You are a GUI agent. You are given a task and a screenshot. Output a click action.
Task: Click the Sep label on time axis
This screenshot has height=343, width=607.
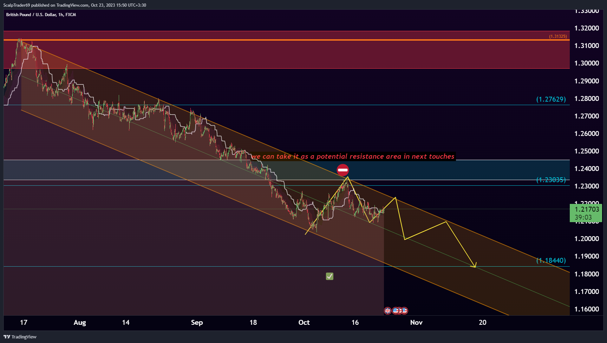pos(197,323)
